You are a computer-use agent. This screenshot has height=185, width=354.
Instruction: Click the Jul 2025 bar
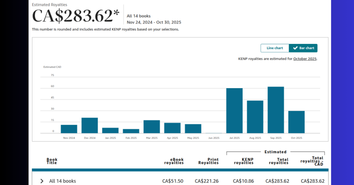234,111
